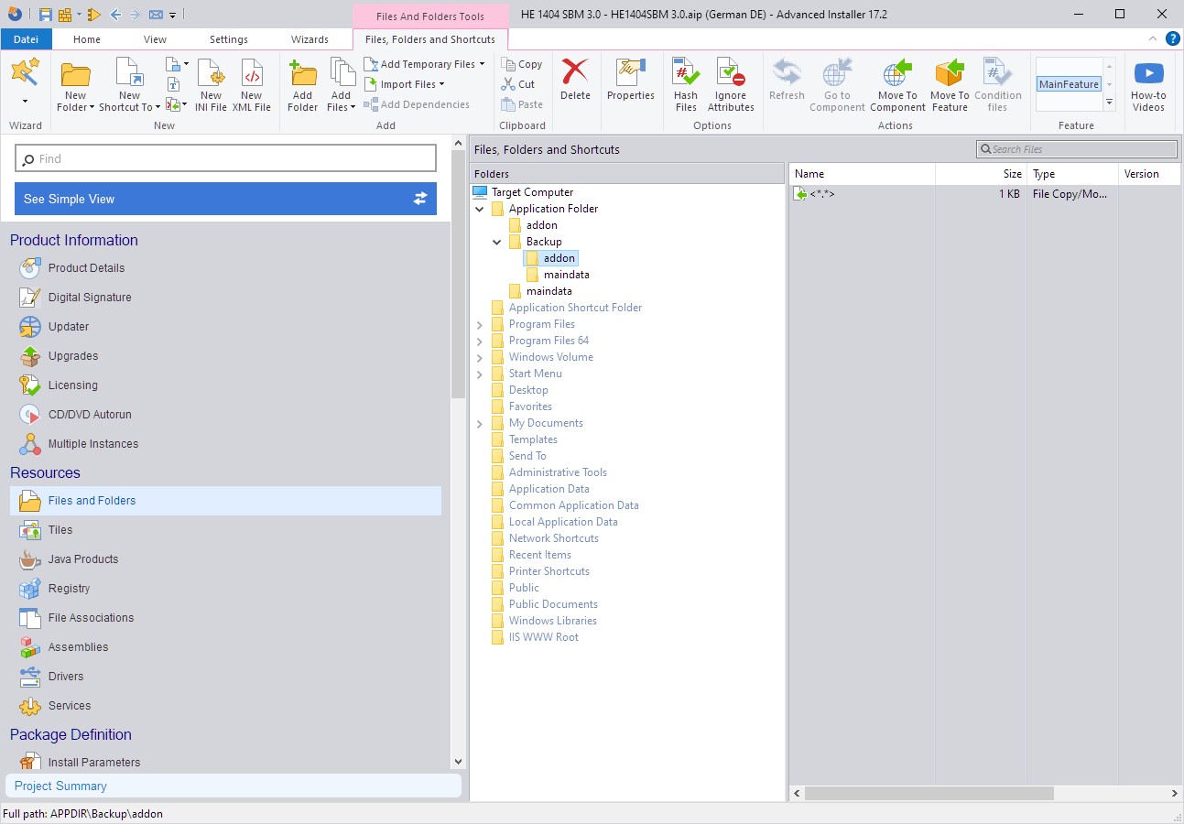Image resolution: width=1184 pixels, height=824 pixels.
Task: Open Multiple Instances page
Action: (93, 444)
